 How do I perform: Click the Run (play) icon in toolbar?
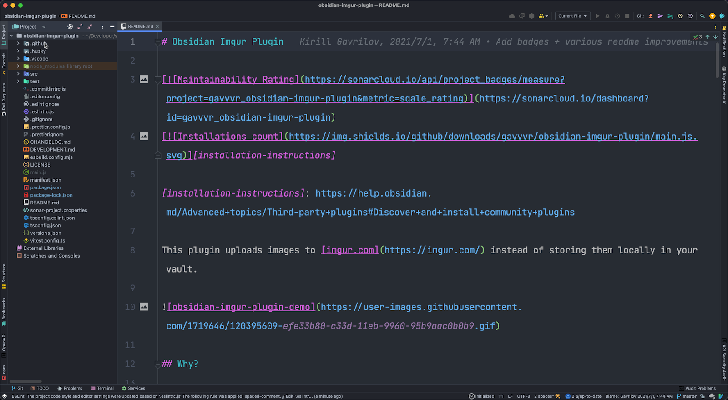(x=598, y=16)
